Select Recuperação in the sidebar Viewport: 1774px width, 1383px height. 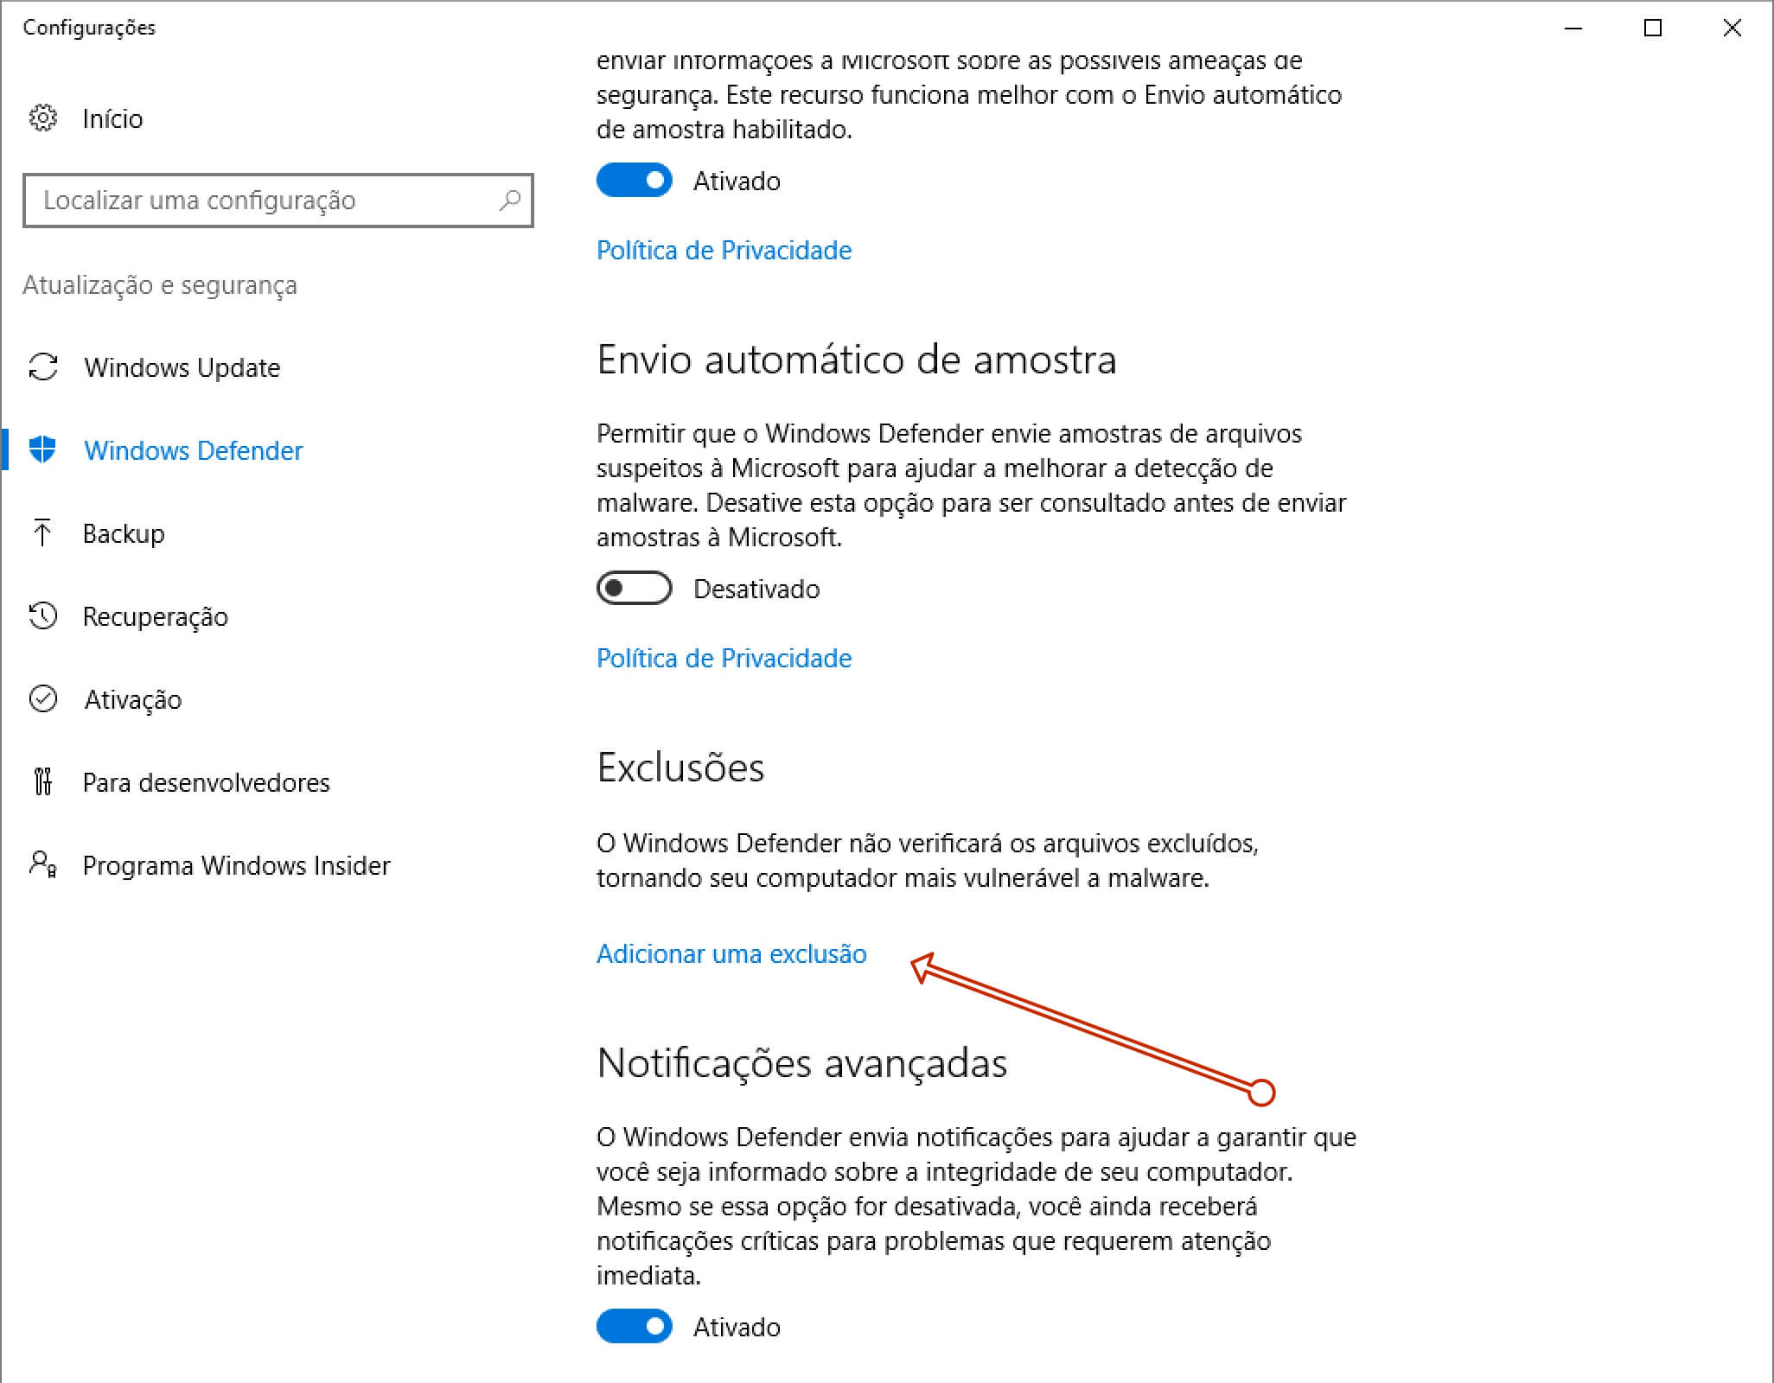point(156,616)
